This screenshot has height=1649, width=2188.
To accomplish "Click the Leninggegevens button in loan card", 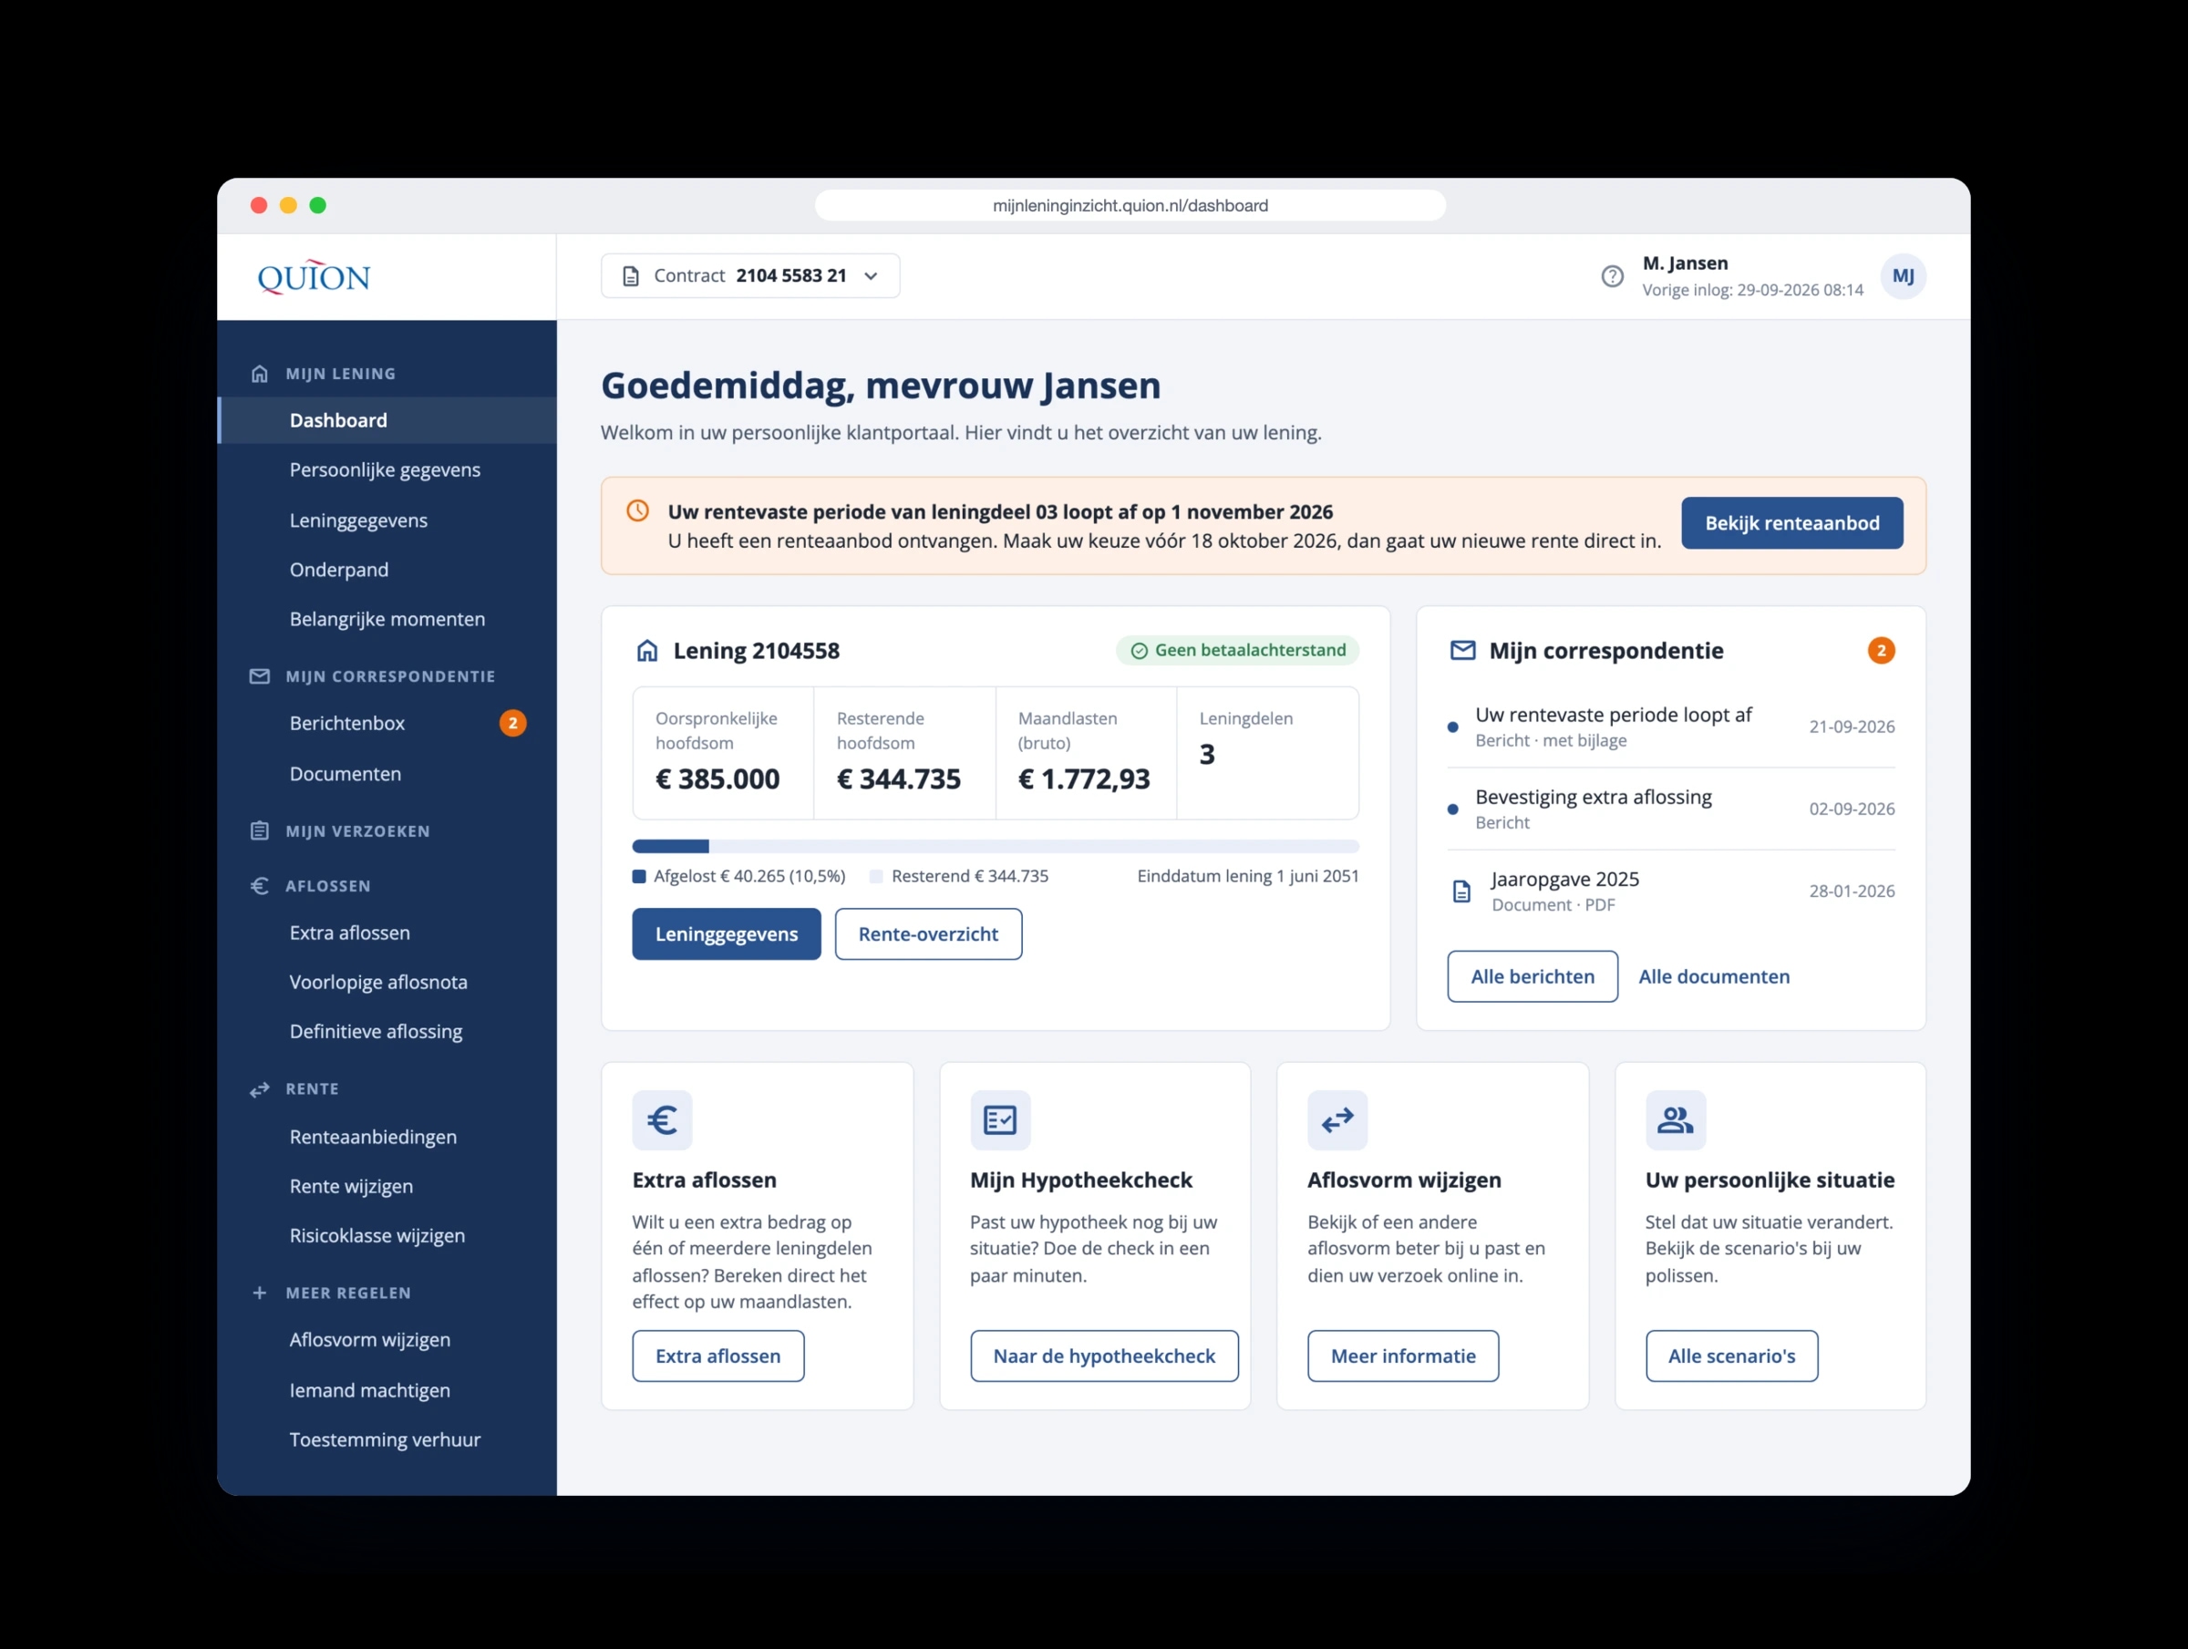I will pyautogui.click(x=726, y=933).
